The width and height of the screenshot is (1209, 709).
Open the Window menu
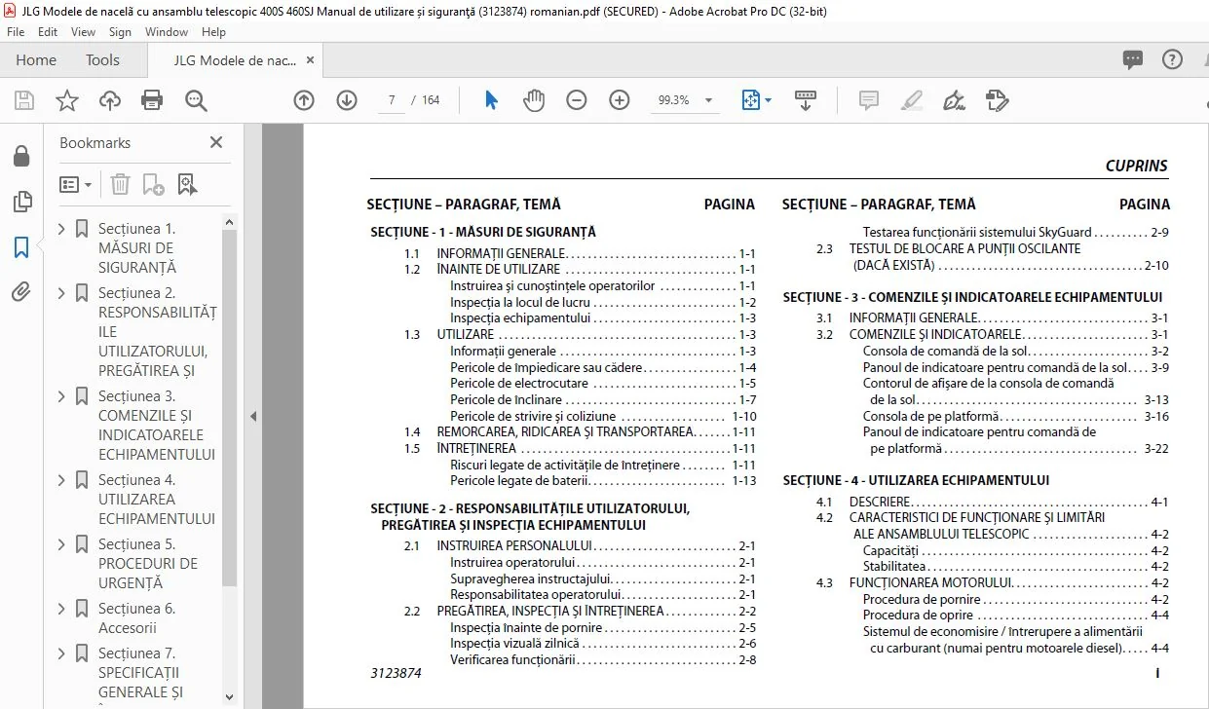click(x=167, y=32)
